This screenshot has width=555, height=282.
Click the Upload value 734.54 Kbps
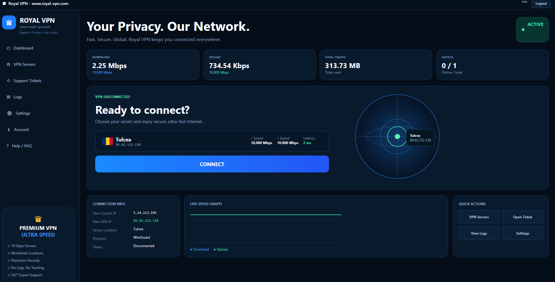(x=229, y=66)
